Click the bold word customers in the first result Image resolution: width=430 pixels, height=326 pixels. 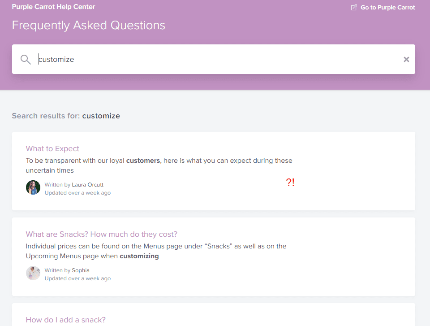tap(143, 161)
